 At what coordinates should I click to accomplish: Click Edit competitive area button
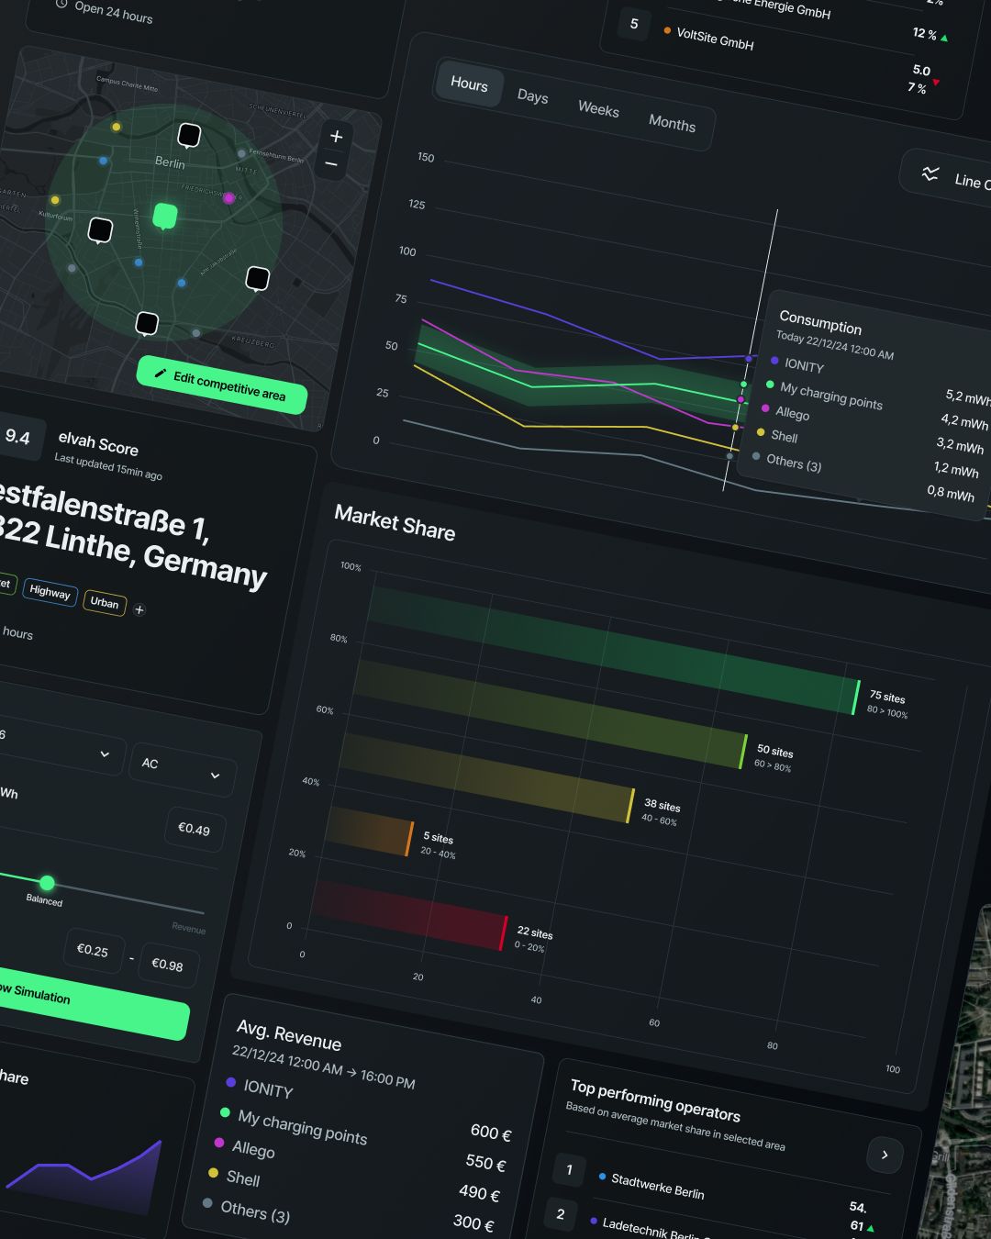(x=221, y=385)
